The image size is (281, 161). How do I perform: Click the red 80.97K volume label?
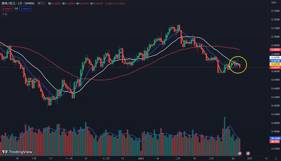pyautogui.click(x=275, y=141)
